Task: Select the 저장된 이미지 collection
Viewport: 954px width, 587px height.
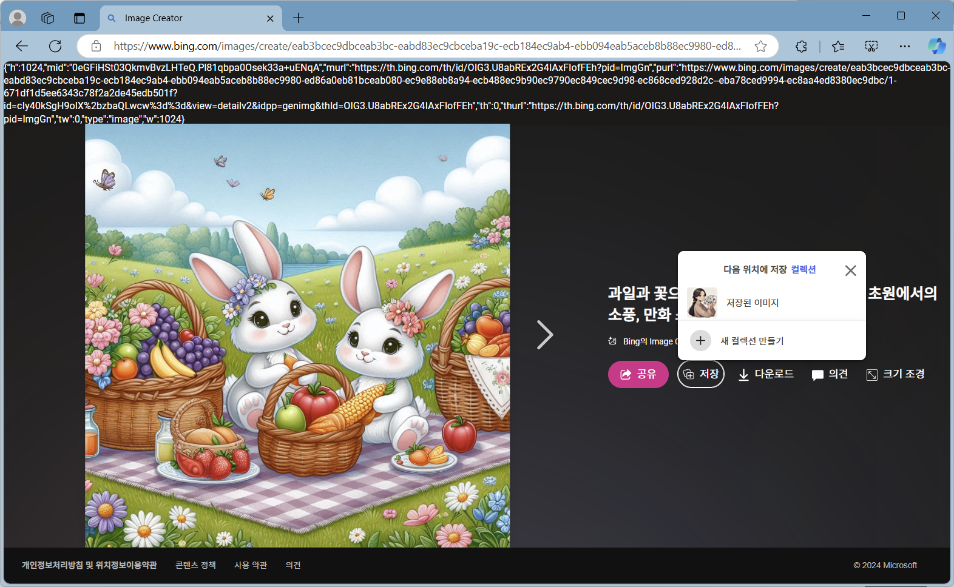Action: pyautogui.click(x=772, y=303)
